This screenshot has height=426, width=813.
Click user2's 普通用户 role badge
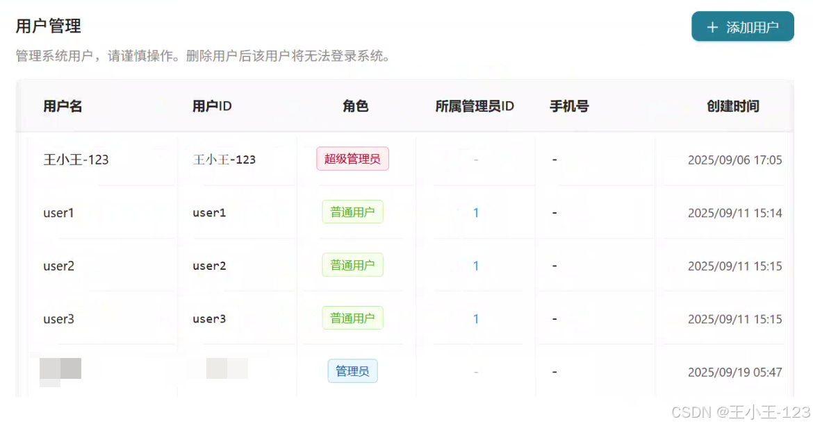(352, 265)
